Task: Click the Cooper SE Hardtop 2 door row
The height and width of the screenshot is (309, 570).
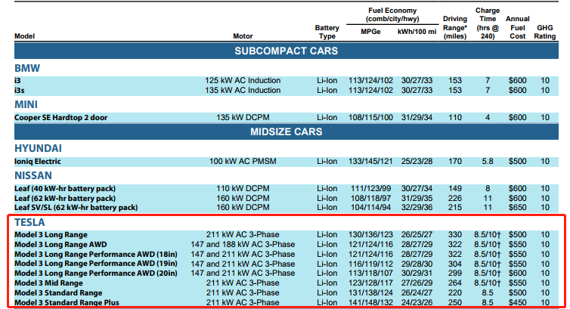Action: click(286, 117)
